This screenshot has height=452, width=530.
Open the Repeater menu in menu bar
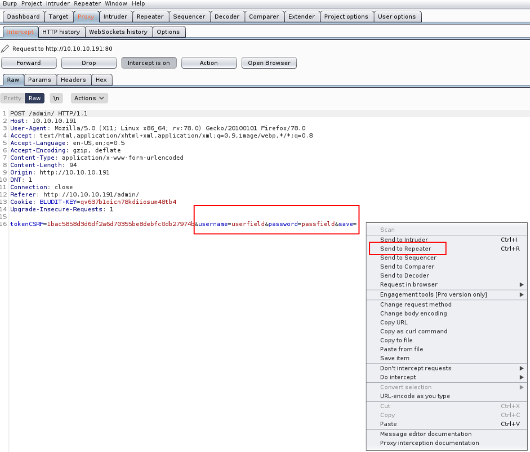click(87, 3)
